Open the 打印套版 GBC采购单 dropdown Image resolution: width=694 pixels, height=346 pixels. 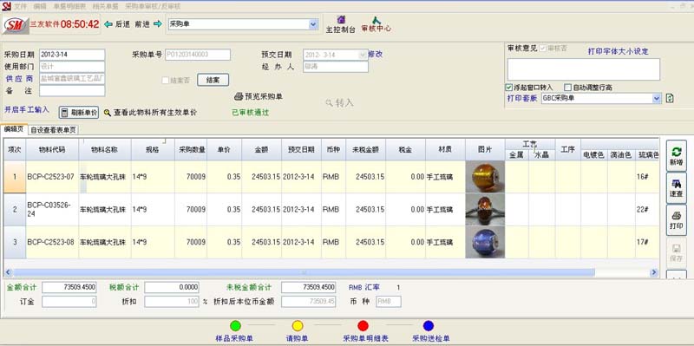[657, 98]
